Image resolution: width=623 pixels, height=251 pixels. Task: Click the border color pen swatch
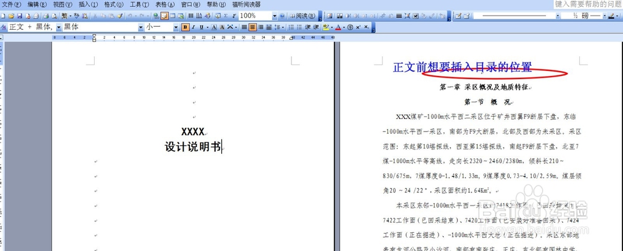coord(612,16)
